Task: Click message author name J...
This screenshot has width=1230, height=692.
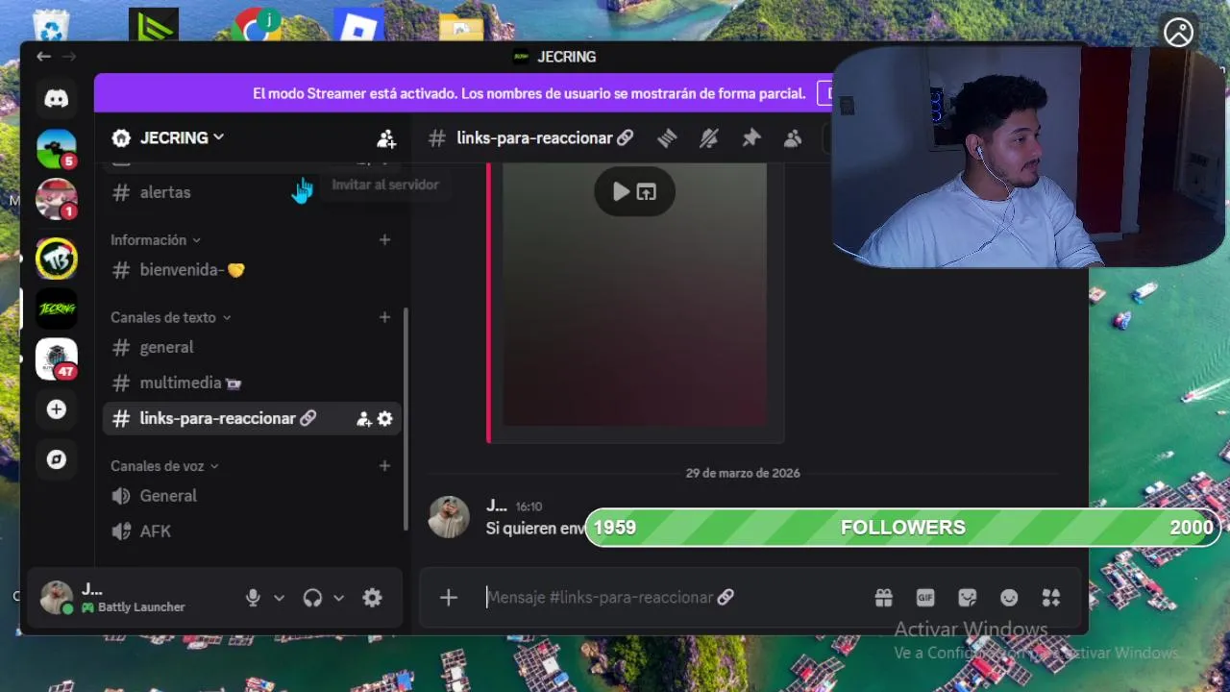Action: [x=496, y=506]
